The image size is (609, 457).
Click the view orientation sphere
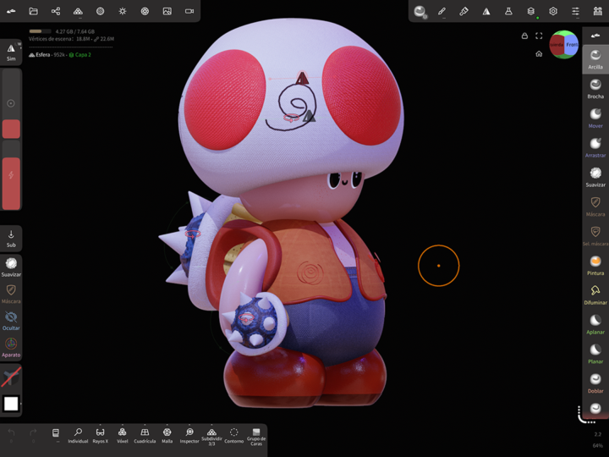tap(564, 44)
